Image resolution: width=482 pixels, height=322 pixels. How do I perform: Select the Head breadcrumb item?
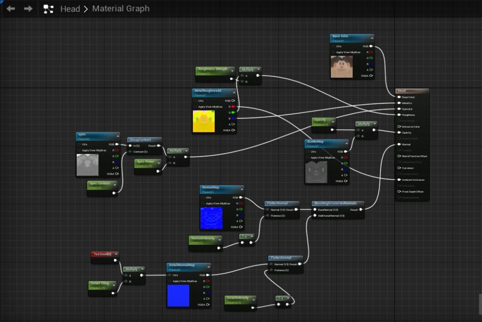click(x=70, y=9)
